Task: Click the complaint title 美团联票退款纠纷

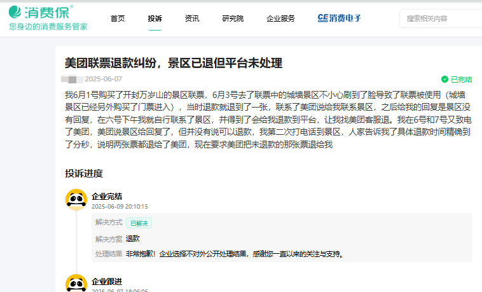Action: pyautogui.click(x=174, y=63)
